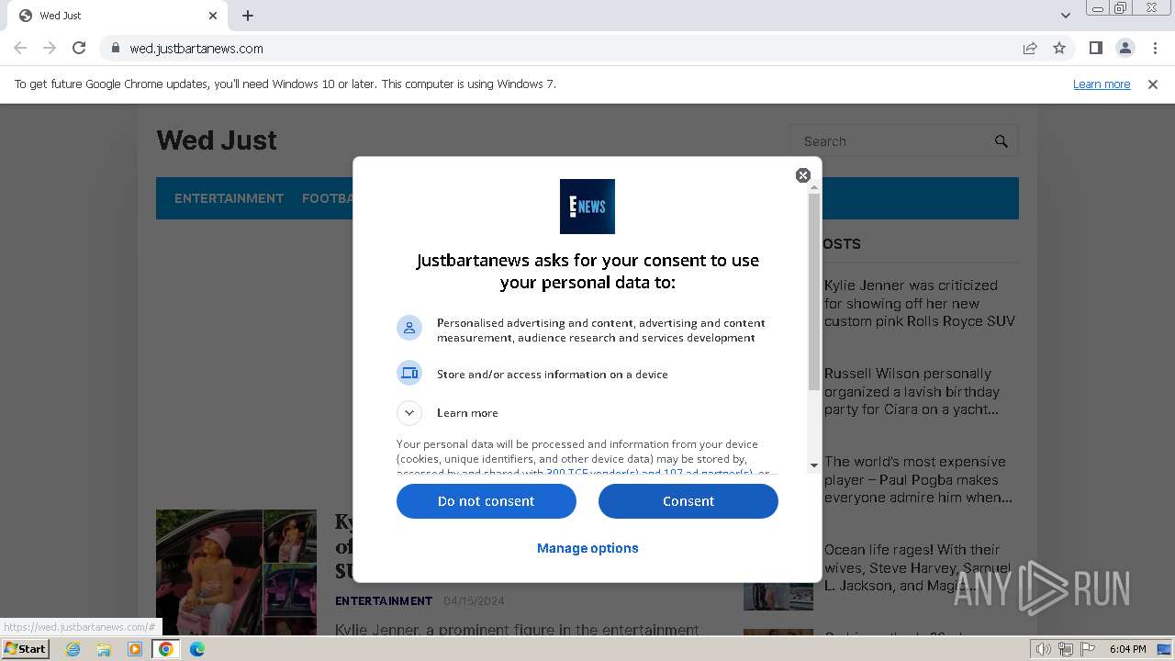The height and width of the screenshot is (661, 1175).
Task: Dismiss the Chrome update notice
Action: pos(1153,84)
